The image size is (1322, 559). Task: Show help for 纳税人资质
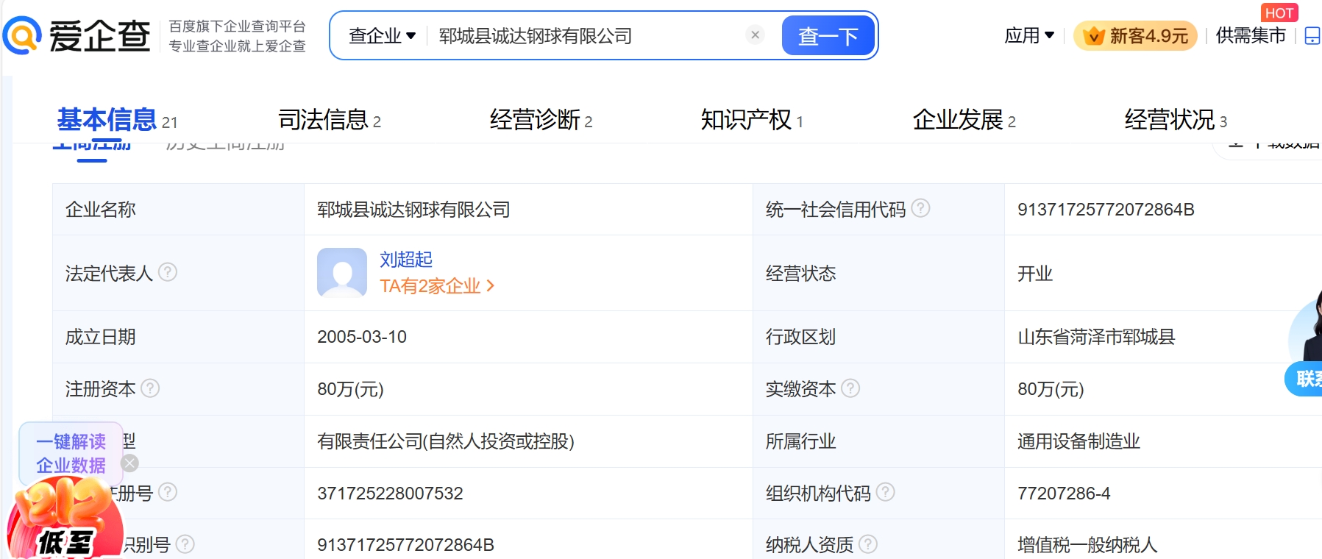(868, 544)
